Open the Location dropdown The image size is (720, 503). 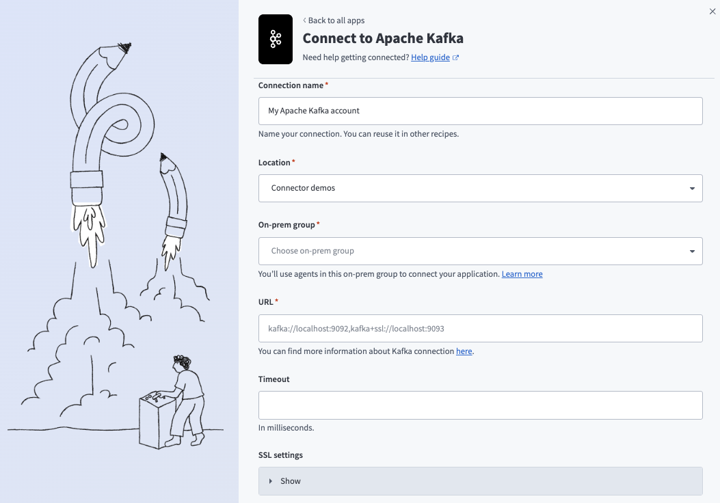point(479,188)
